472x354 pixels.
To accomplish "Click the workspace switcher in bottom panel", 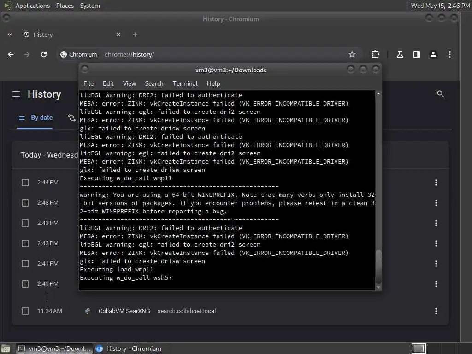I will pyautogui.click(x=419, y=348).
